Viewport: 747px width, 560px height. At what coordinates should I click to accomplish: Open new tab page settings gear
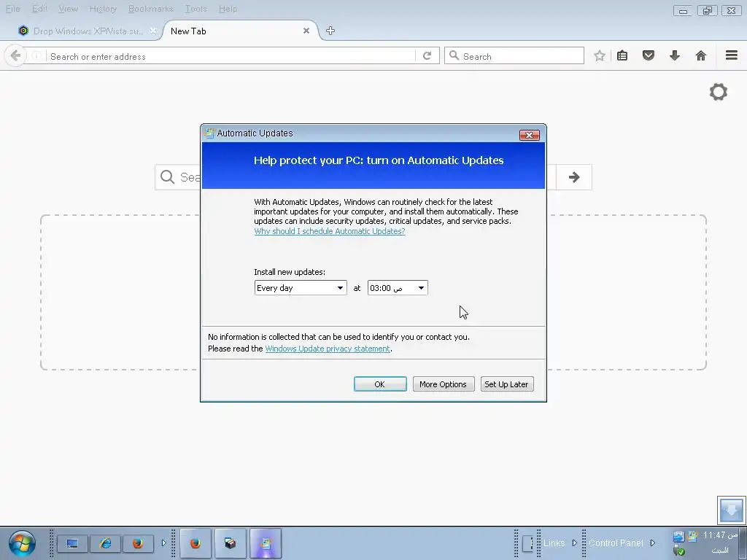tap(719, 92)
